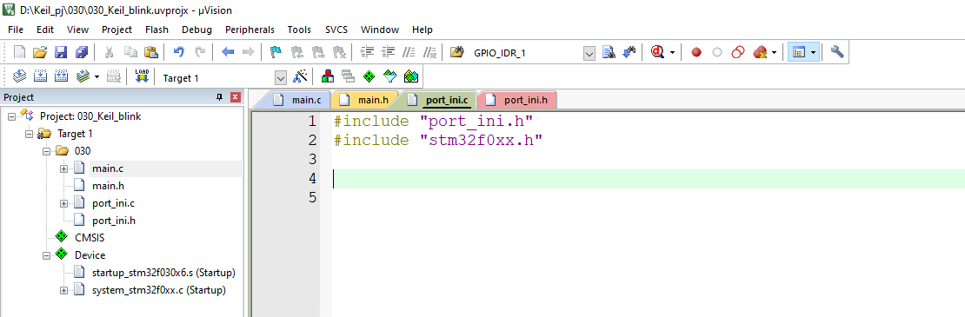Collapse the Target 1 tree node
The image size is (965, 317).
pyautogui.click(x=29, y=134)
